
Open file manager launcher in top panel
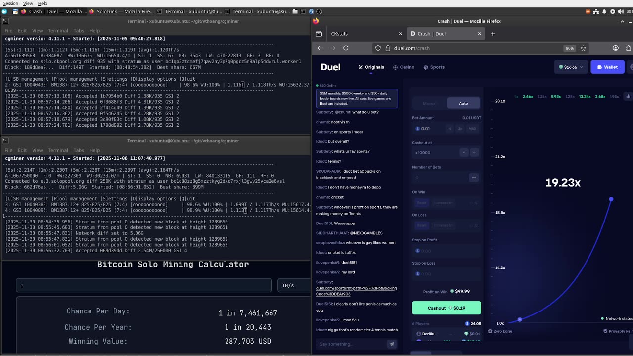(x=295, y=11)
